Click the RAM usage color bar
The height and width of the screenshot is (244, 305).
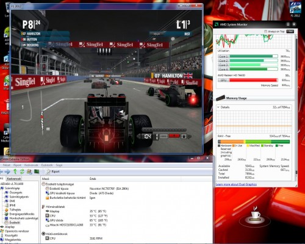coord(254,142)
